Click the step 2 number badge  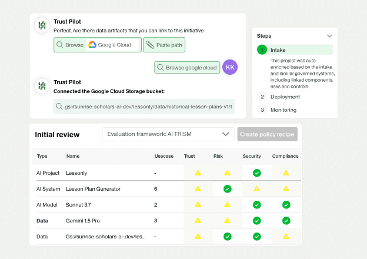[262, 97]
